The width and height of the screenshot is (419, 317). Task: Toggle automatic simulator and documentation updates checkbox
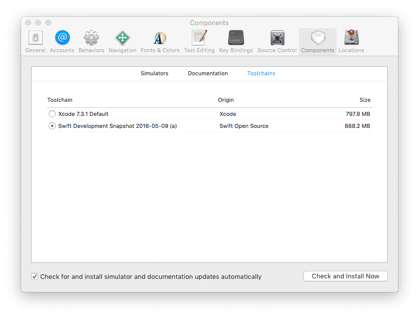pyautogui.click(x=35, y=276)
